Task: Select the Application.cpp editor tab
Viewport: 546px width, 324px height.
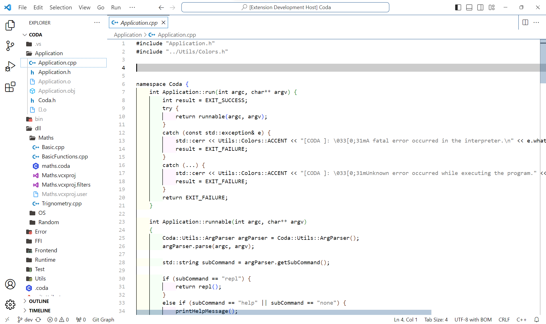Action: tap(138, 22)
